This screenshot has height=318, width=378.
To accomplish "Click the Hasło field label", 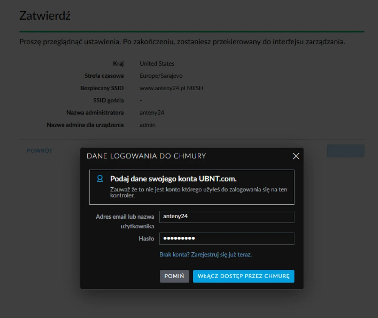I will pyautogui.click(x=146, y=239).
